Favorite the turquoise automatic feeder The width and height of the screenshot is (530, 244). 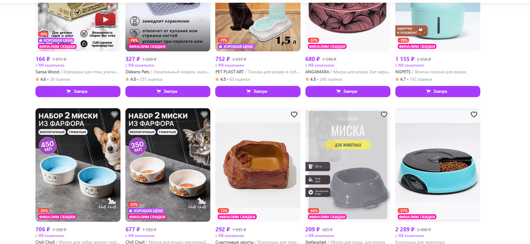pos(474,114)
